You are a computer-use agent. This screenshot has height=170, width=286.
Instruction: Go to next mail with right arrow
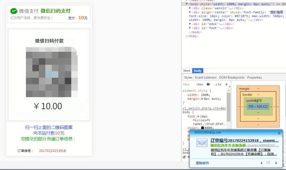pos(276,163)
